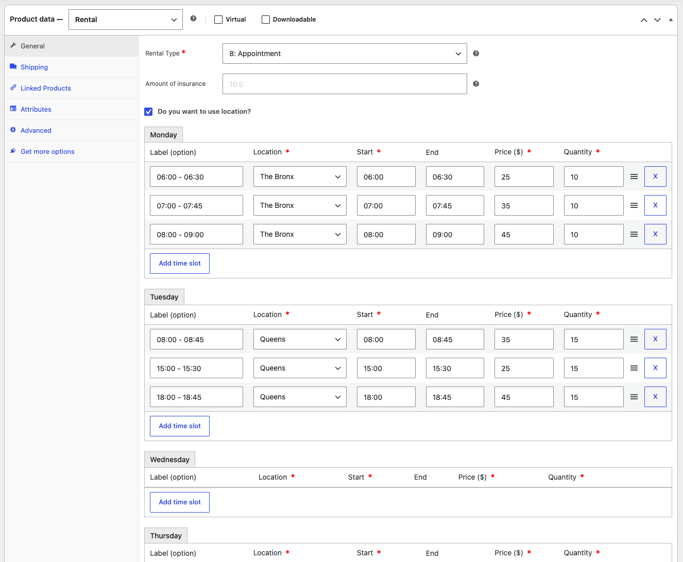Add time slot for Tuesday

[180, 426]
